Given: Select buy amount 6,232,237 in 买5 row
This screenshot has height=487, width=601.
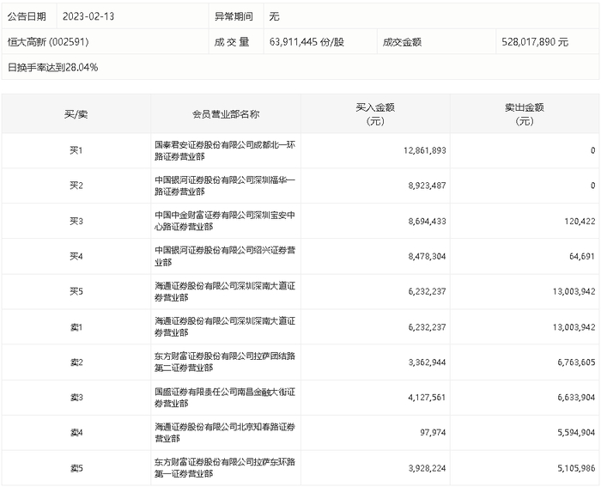Looking at the screenshot, I should (x=427, y=291).
